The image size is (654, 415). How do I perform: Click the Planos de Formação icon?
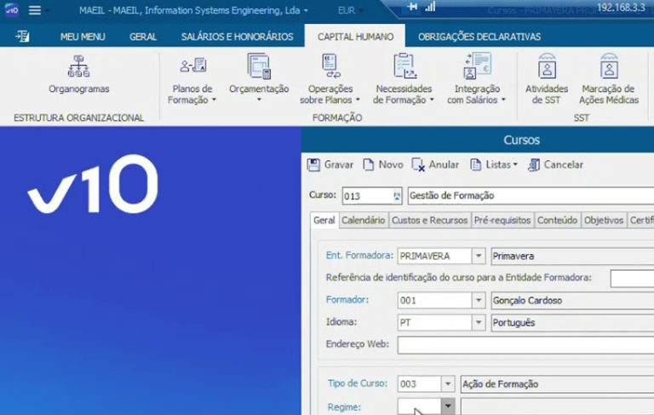(192, 66)
